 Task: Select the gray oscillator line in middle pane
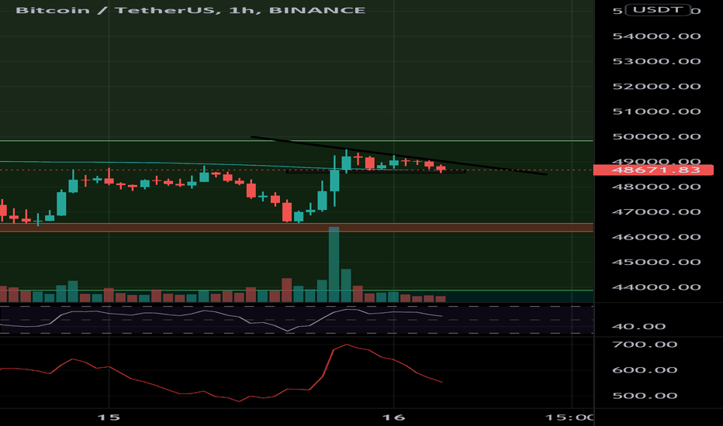[221, 320]
